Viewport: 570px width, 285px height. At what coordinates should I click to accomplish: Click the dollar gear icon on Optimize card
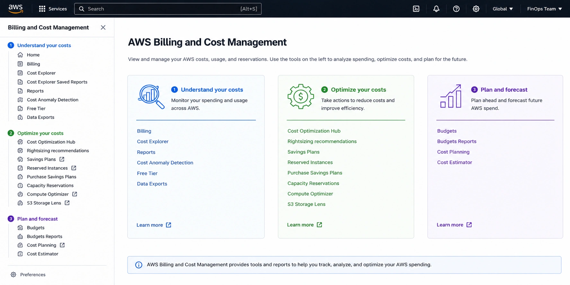point(301,96)
